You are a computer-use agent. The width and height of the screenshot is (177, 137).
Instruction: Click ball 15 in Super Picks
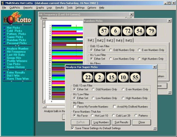coord(112,77)
